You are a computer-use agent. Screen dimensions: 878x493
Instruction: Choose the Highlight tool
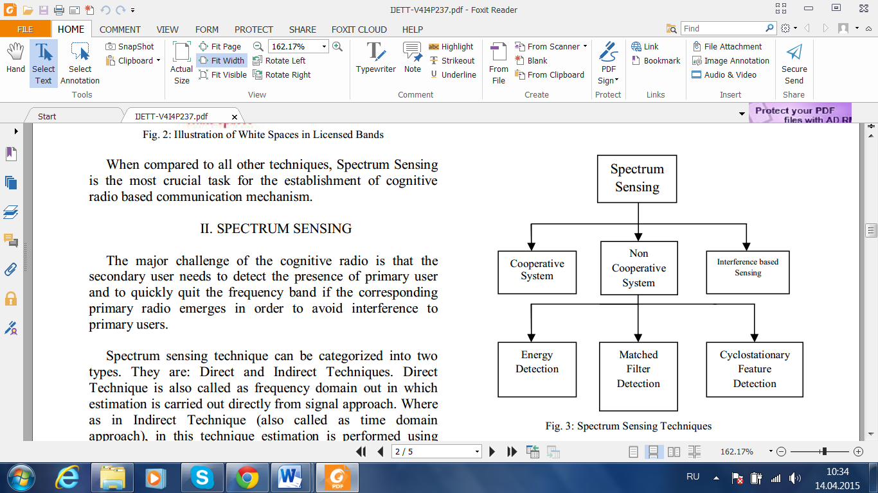point(451,46)
